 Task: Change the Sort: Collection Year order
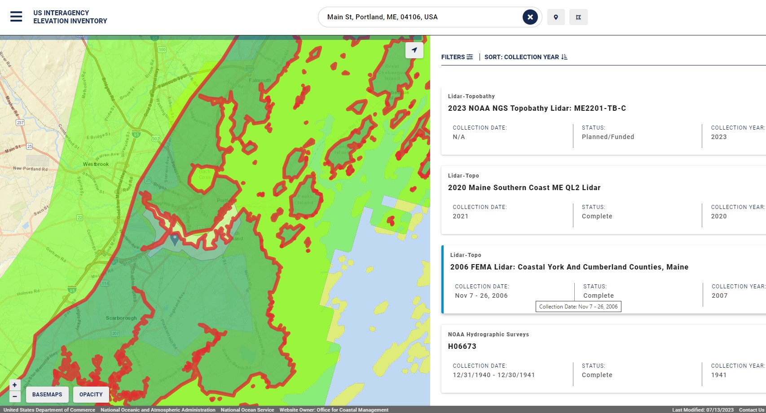(526, 57)
